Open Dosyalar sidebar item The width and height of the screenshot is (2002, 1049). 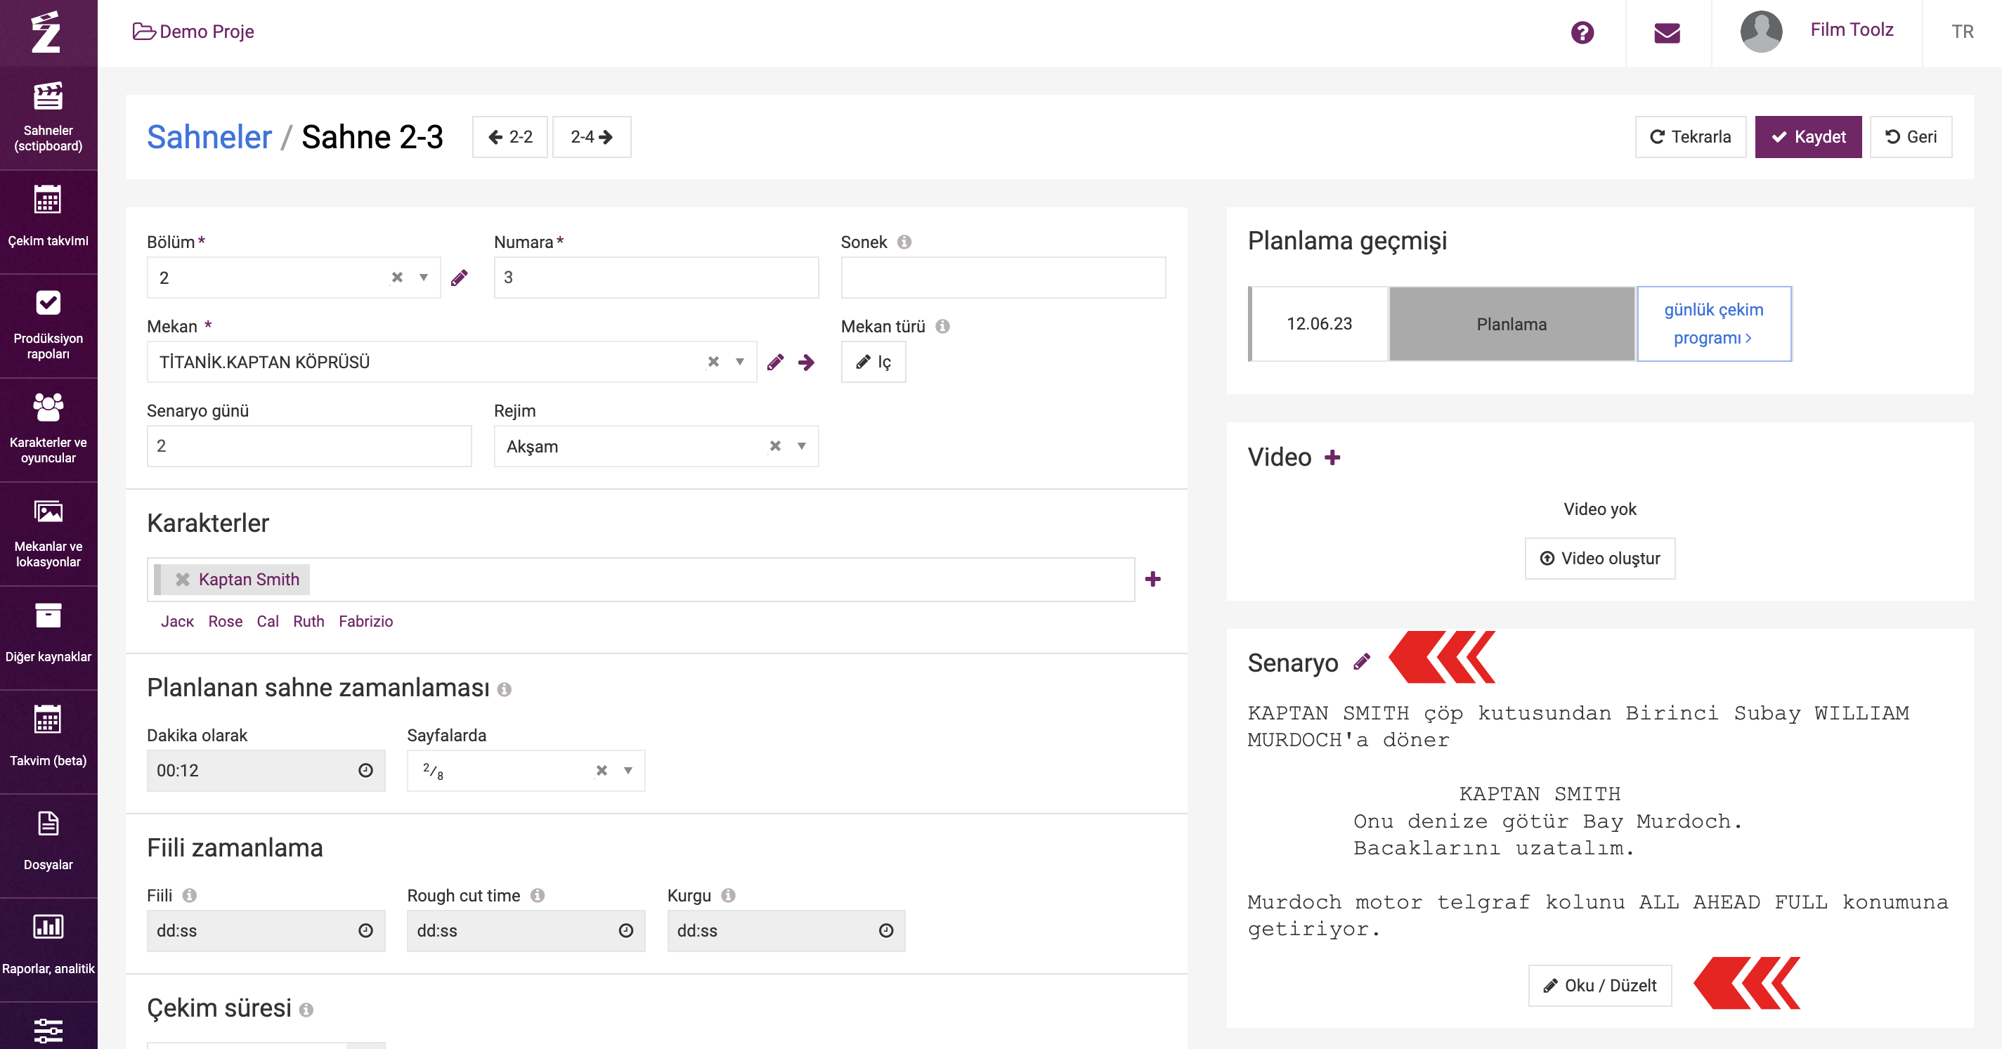coord(48,847)
